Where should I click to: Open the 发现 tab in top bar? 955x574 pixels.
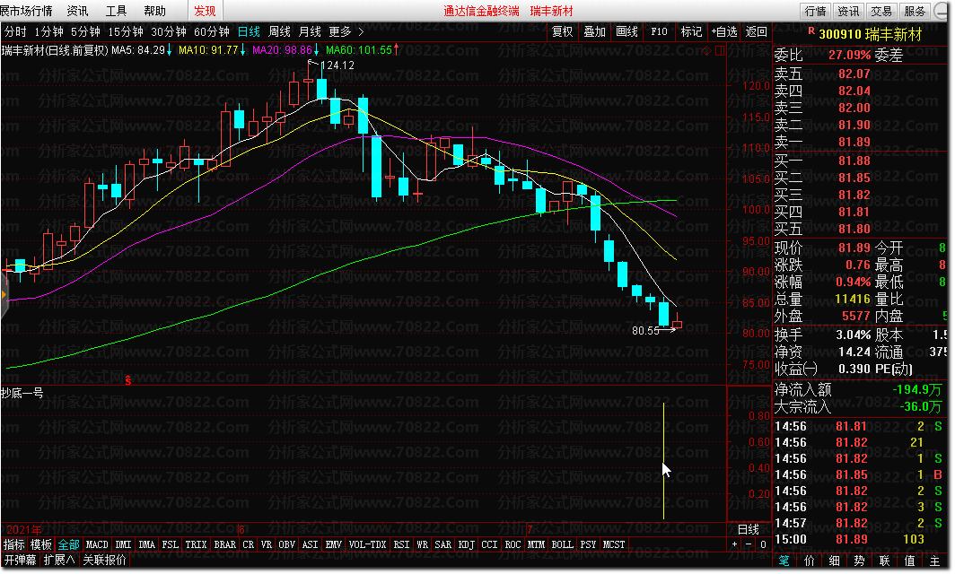(x=205, y=11)
